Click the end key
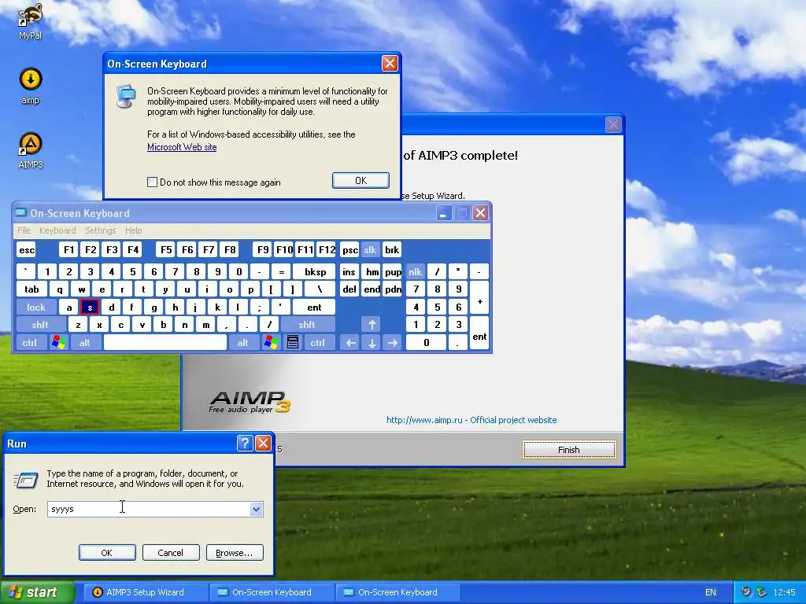 pos(372,289)
